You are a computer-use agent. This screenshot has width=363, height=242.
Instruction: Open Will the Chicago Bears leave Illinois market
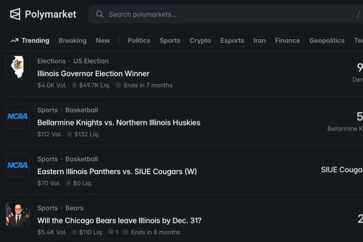coord(119,221)
